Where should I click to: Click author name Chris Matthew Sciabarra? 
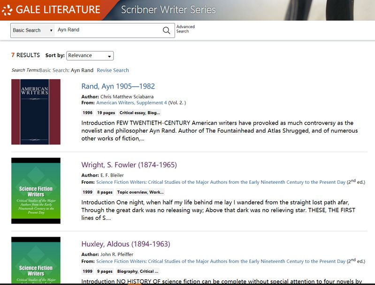127,97
